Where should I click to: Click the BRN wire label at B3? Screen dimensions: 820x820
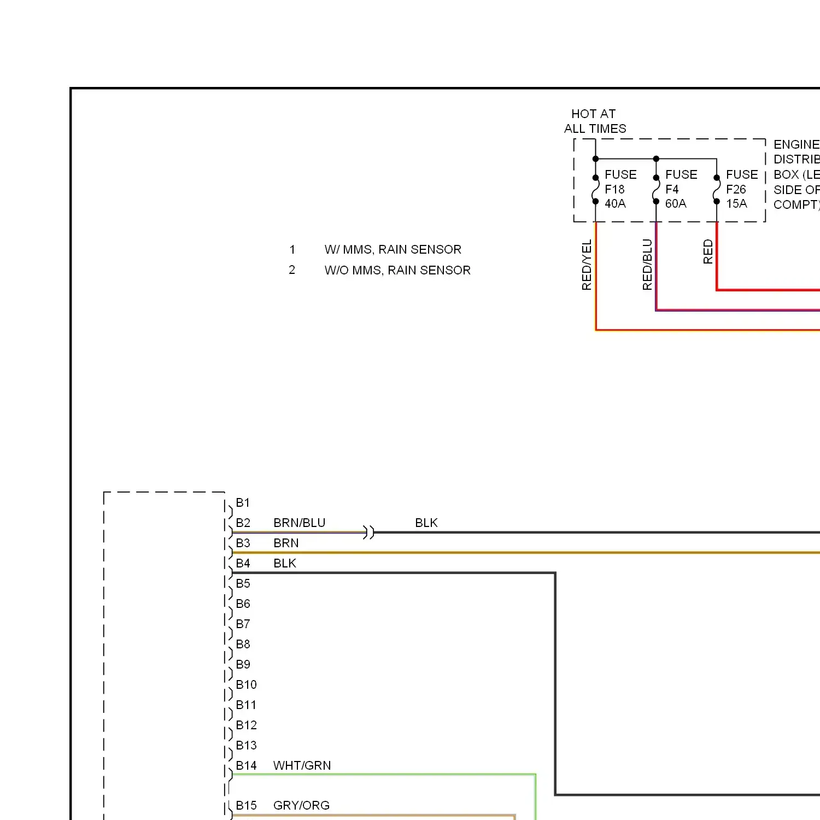(x=286, y=543)
